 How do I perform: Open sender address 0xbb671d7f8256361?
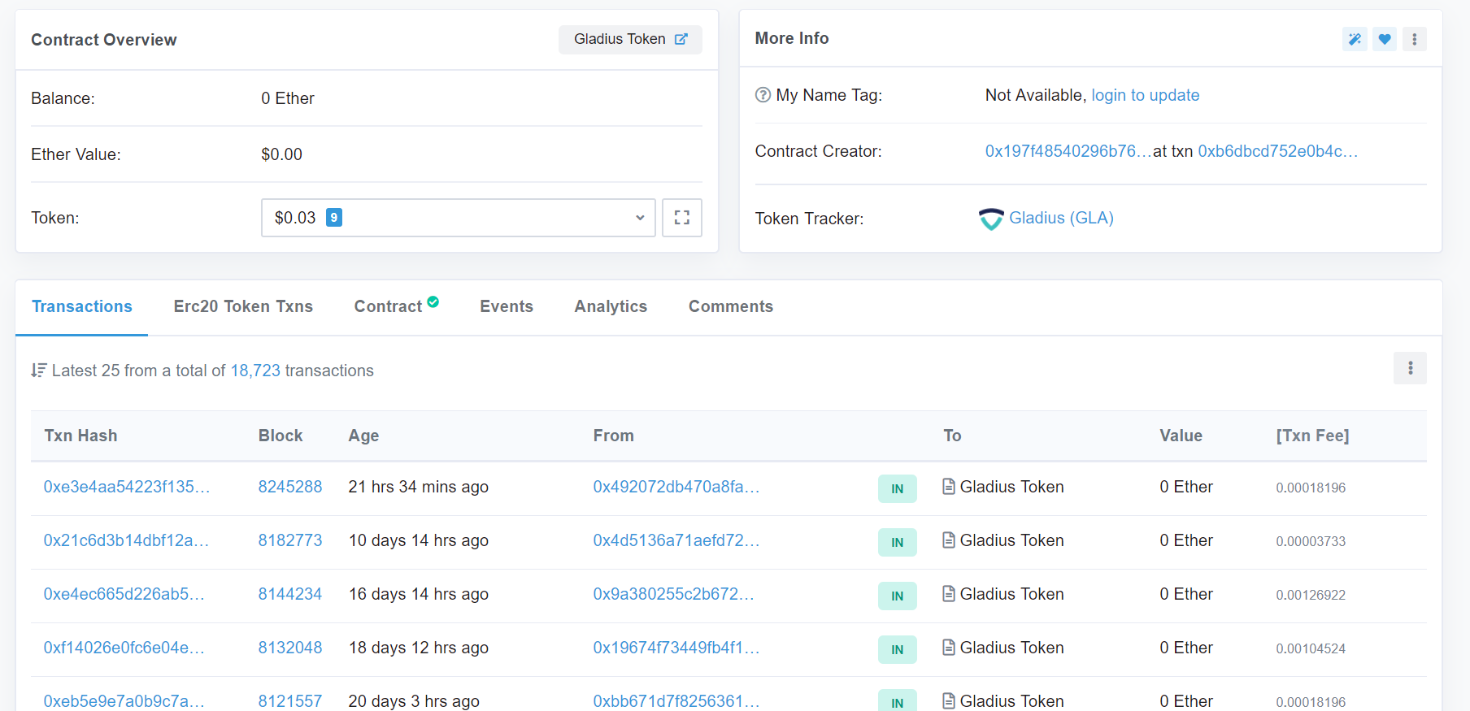(x=676, y=701)
